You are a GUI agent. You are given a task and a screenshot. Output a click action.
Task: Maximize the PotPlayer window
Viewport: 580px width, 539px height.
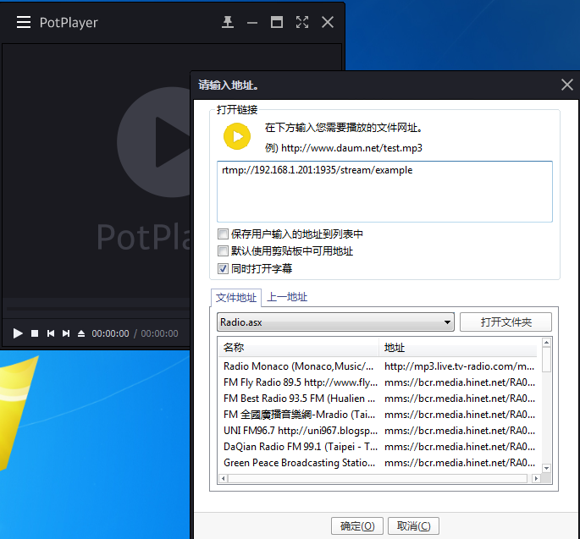(277, 22)
